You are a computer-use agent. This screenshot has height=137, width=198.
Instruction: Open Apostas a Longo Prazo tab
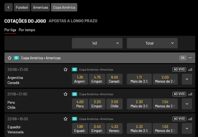coord(73,21)
